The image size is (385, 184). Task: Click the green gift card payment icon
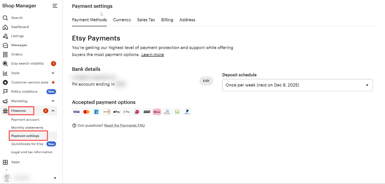pyautogui.click(x=177, y=112)
